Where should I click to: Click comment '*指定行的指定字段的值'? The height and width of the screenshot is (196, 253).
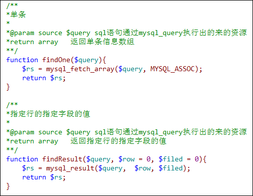48,114
